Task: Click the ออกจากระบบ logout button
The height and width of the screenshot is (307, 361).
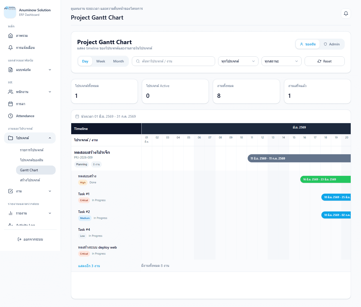Action: (30, 239)
